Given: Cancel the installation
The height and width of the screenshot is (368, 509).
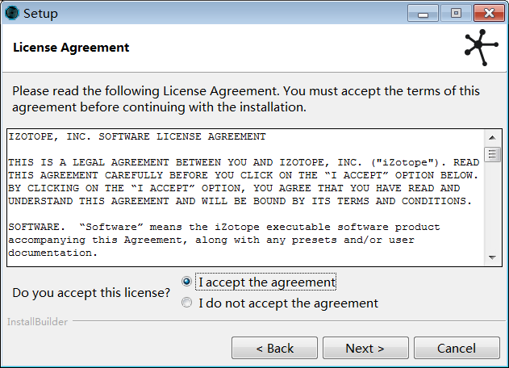Looking at the screenshot, I should pos(457,349).
